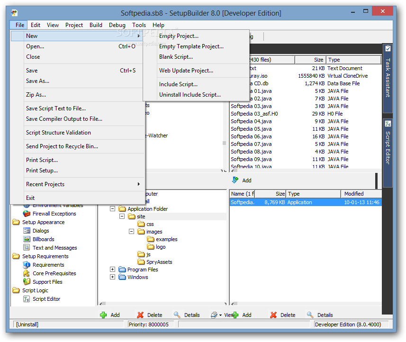
Task: Click the Setup Requirements folder icon
Action: 16,256
